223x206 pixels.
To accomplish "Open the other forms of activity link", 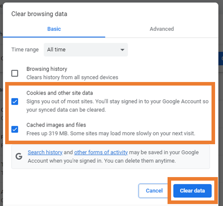I will pos(101,152).
